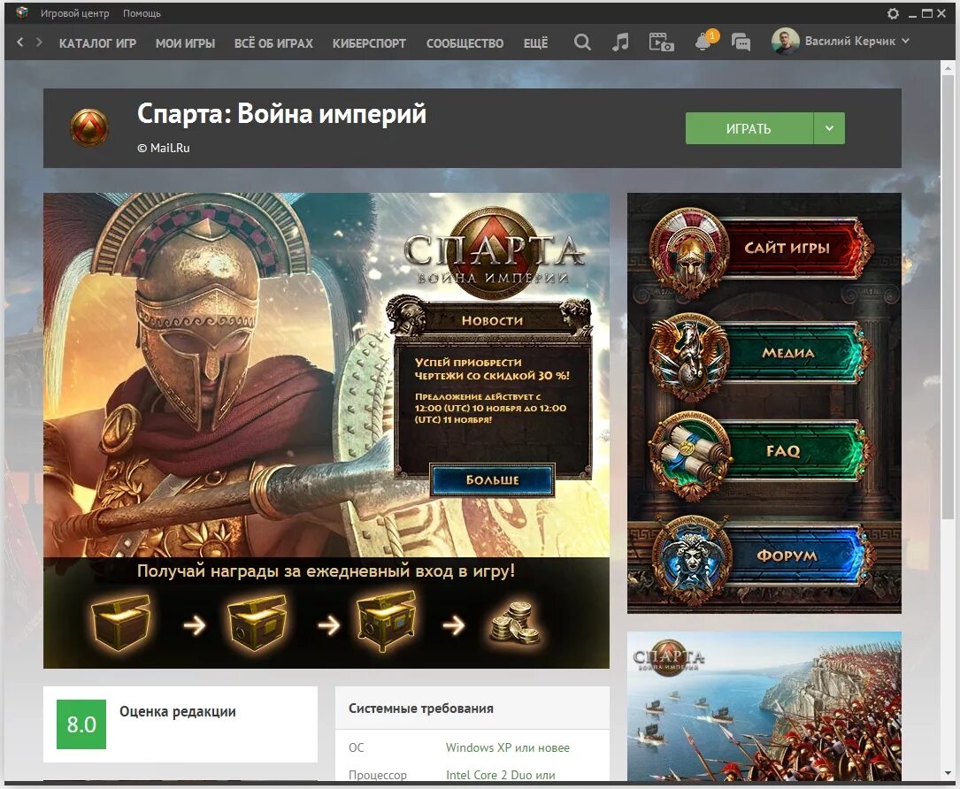Click the Спарта: Война империй title
Image resolution: width=960 pixels, height=789 pixels.
tap(281, 114)
